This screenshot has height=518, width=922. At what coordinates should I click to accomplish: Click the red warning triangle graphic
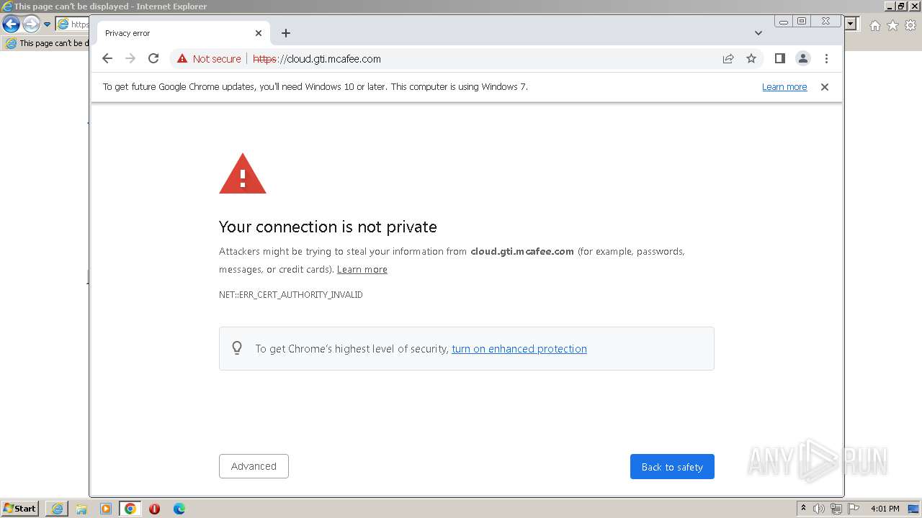pyautogui.click(x=243, y=173)
